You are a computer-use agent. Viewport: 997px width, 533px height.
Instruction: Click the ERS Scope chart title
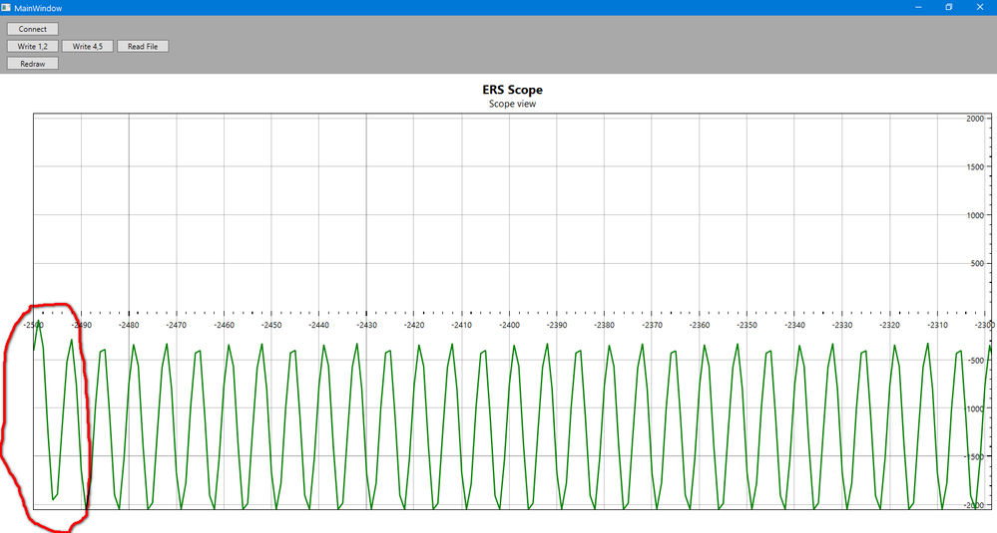[513, 90]
